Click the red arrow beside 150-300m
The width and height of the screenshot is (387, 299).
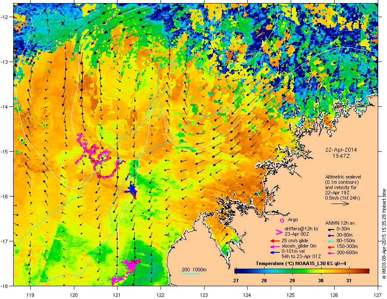pos(330,246)
